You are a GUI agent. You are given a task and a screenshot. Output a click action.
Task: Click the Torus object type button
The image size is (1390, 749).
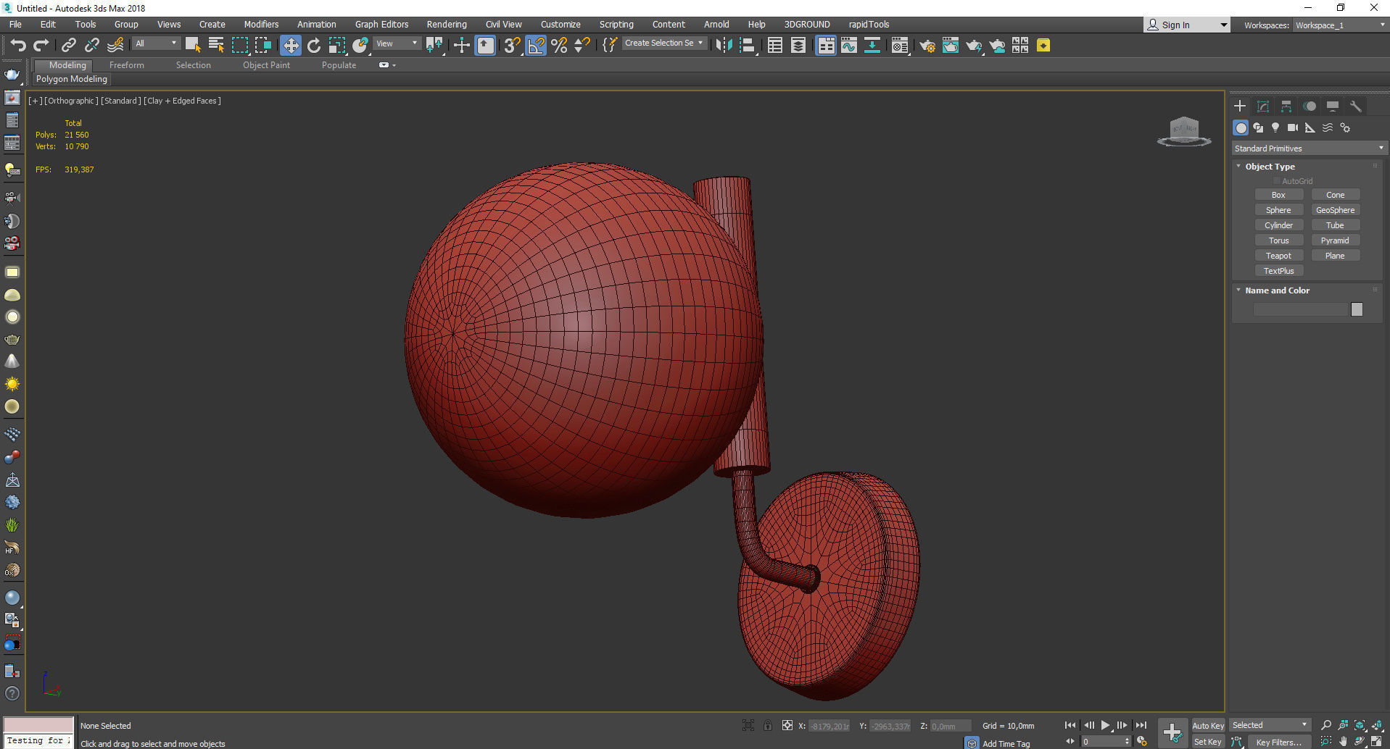pos(1278,240)
